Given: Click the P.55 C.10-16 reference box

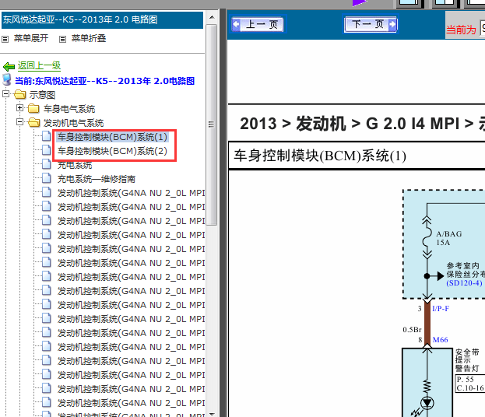Looking at the screenshot, I should 470,384.
